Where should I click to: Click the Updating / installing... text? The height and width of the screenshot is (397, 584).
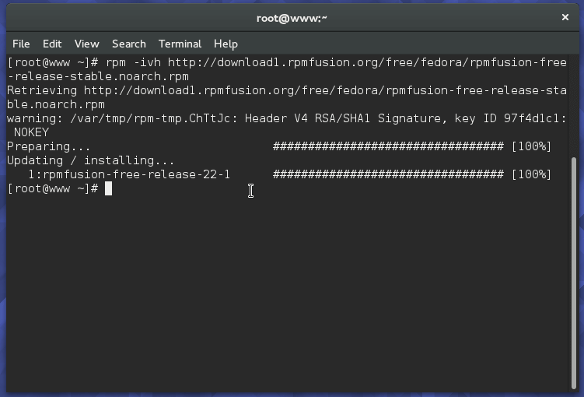(x=91, y=160)
